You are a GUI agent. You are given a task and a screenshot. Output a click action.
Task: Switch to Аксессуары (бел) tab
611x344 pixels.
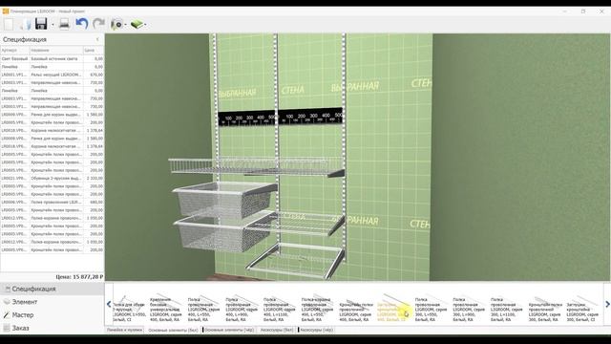(x=277, y=330)
